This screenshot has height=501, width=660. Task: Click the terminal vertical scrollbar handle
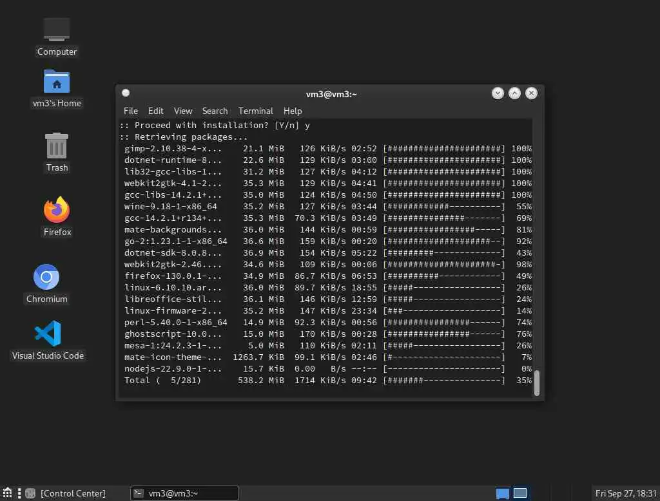pyautogui.click(x=537, y=383)
